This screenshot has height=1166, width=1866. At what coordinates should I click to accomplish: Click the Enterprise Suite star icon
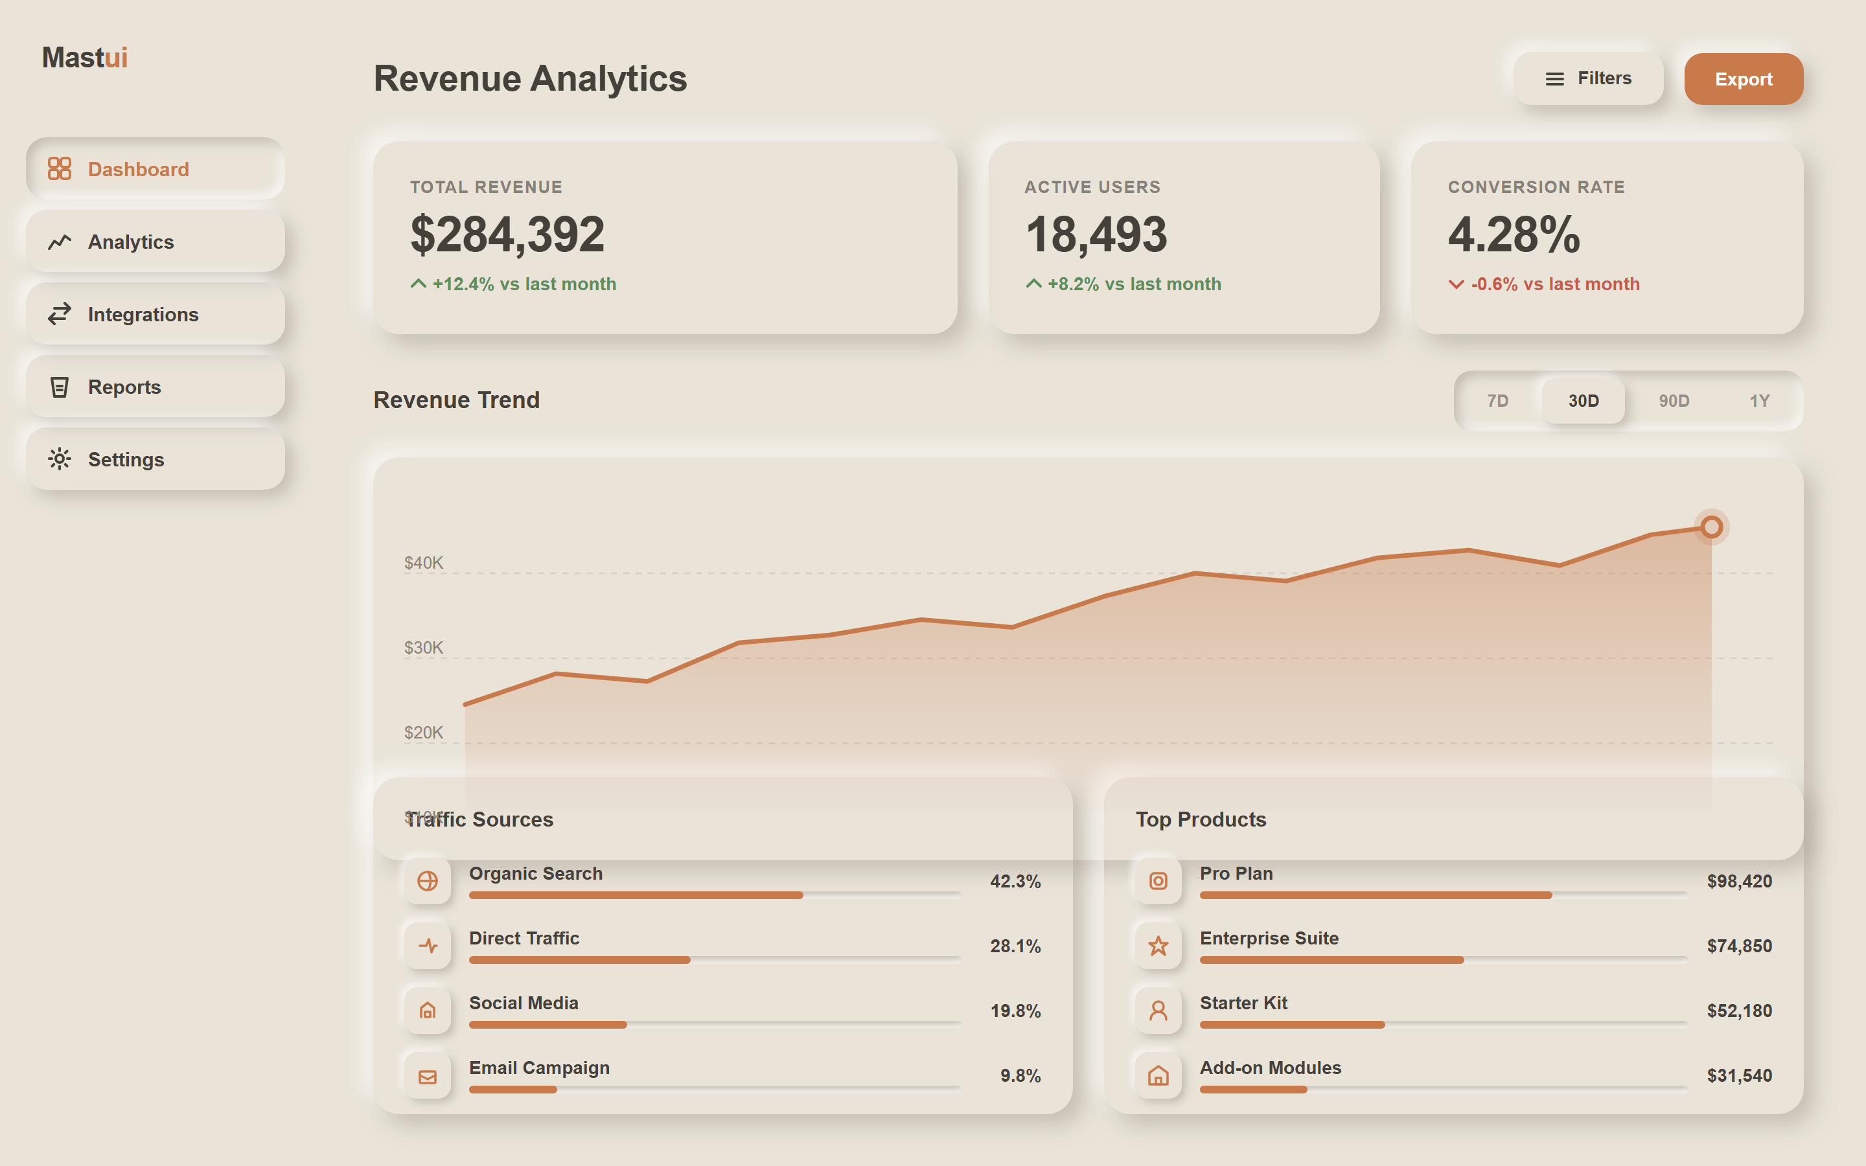tap(1158, 946)
